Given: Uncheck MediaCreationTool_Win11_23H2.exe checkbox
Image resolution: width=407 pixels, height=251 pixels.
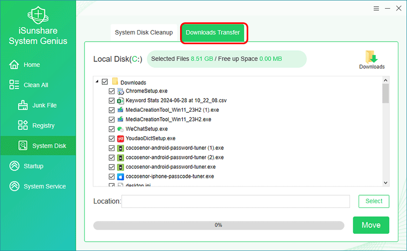Looking at the screenshot, I should point(111,119).
